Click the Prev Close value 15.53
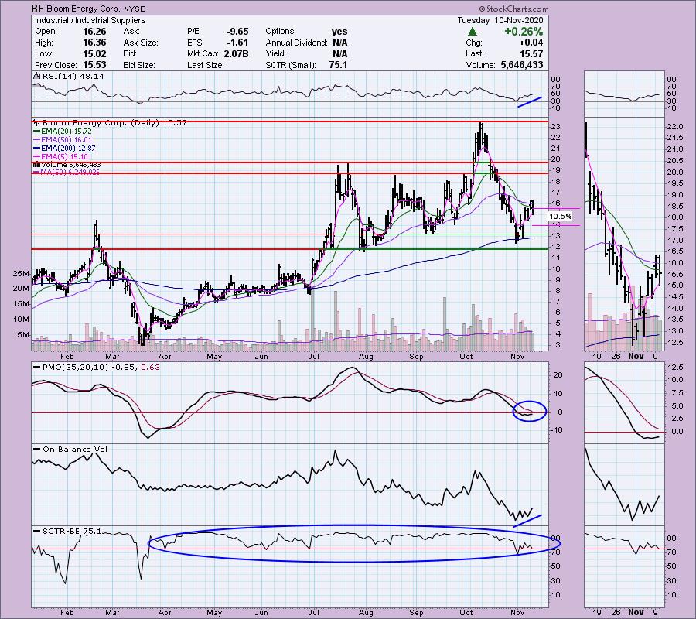The image size is (696, 619). pyautogui.click(x=94, y=65)
